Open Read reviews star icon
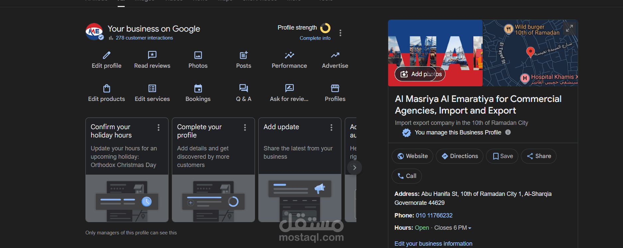This screenshot has height=248, width=623. point(152,55)
